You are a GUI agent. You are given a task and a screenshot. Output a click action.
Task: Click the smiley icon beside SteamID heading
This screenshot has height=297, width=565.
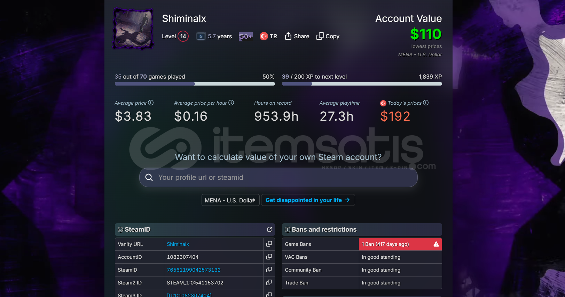point(120,230)
